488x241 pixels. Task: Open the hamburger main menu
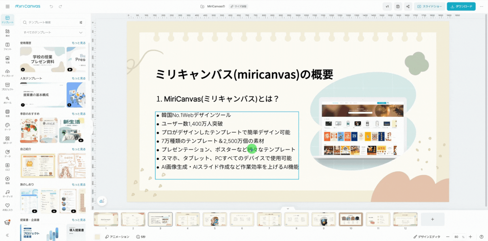click(7, 6)
